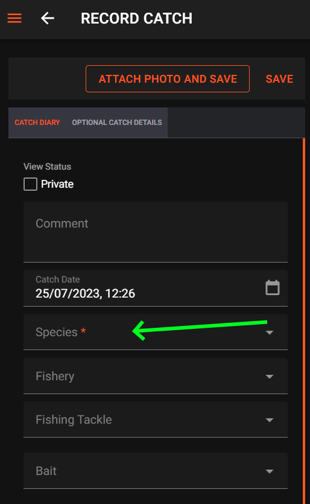Expand the Species required field
This screenshot has width=310, height=504.
point(156,332)
